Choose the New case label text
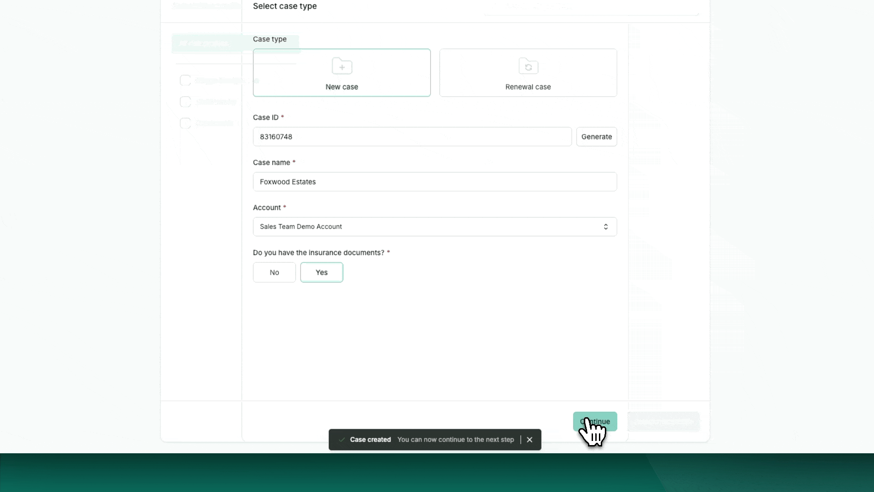The image size is (874, 492). pos(342,87)
